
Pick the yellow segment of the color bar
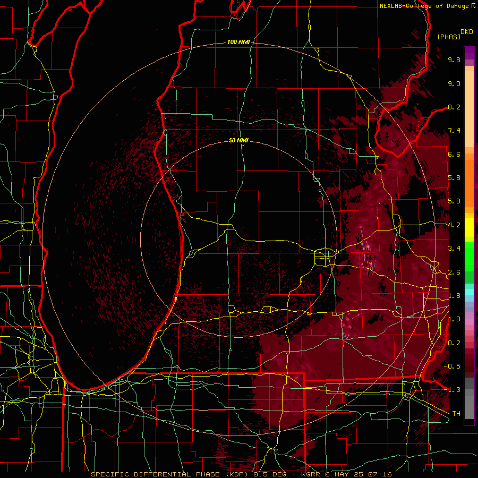469,227
